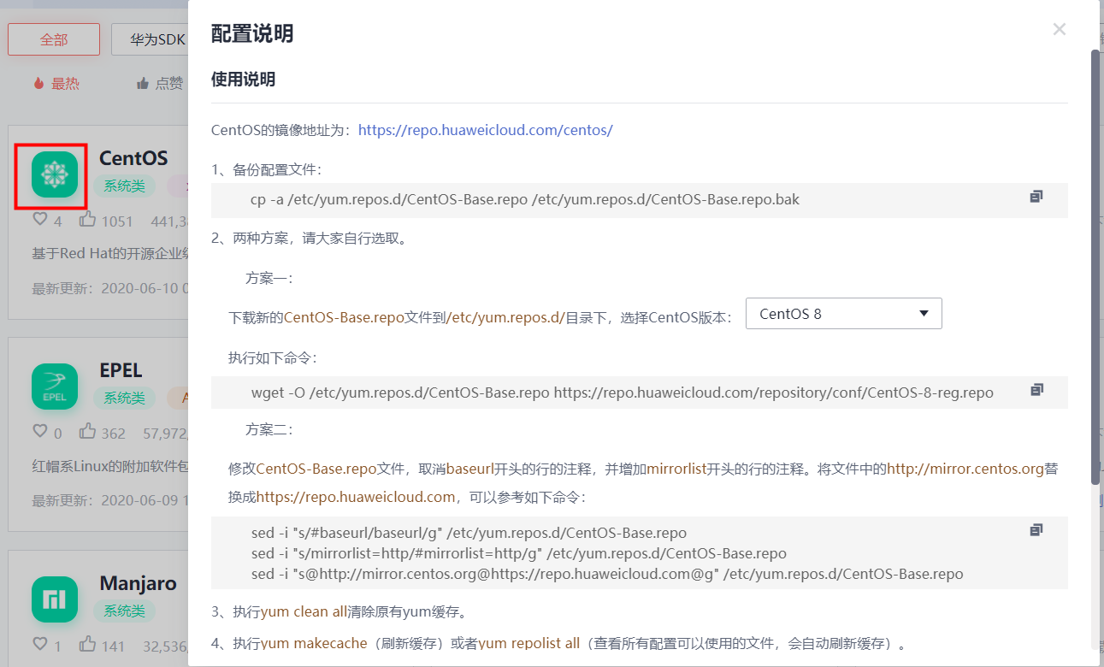Open the repo.huaweicloud.com/centos link
Image resolution: width=1104 pixels, height=667 pixels.
click(486, 130)
